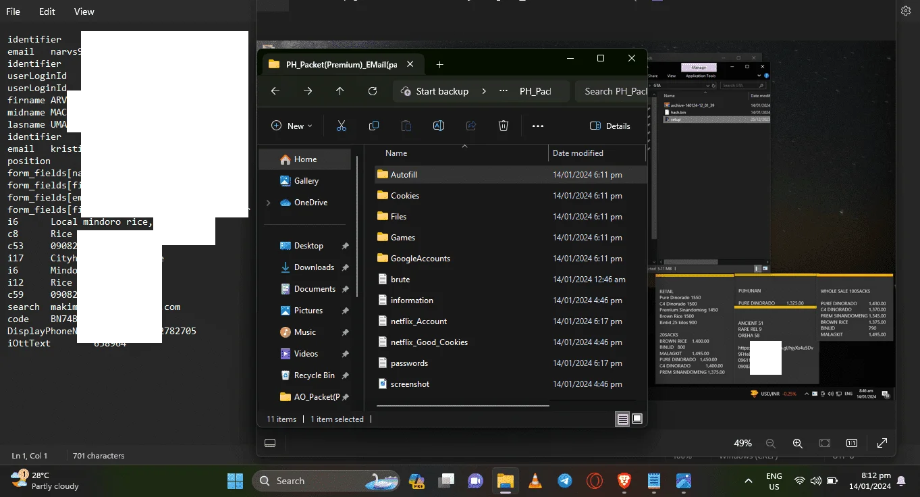The width and height of the screenshot is (920, 497).
Task: Open Gallery in navigation pane
Action: [x=306, y=181]
